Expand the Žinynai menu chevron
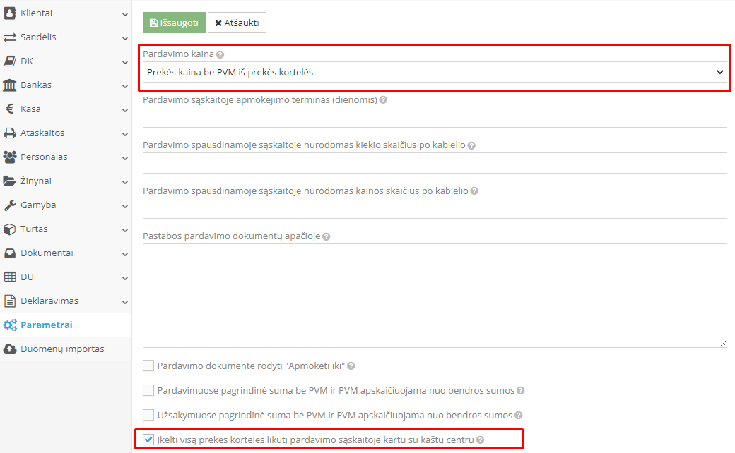This screenshot has height=453, width=735. 124,181
